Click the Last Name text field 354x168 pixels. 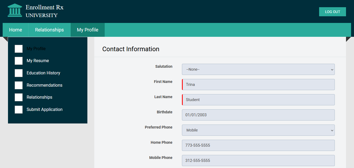tap(258, 100)
